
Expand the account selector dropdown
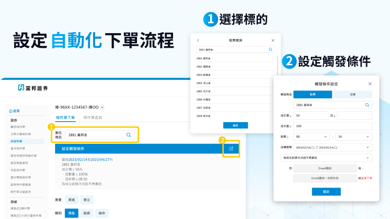(102, 107)
